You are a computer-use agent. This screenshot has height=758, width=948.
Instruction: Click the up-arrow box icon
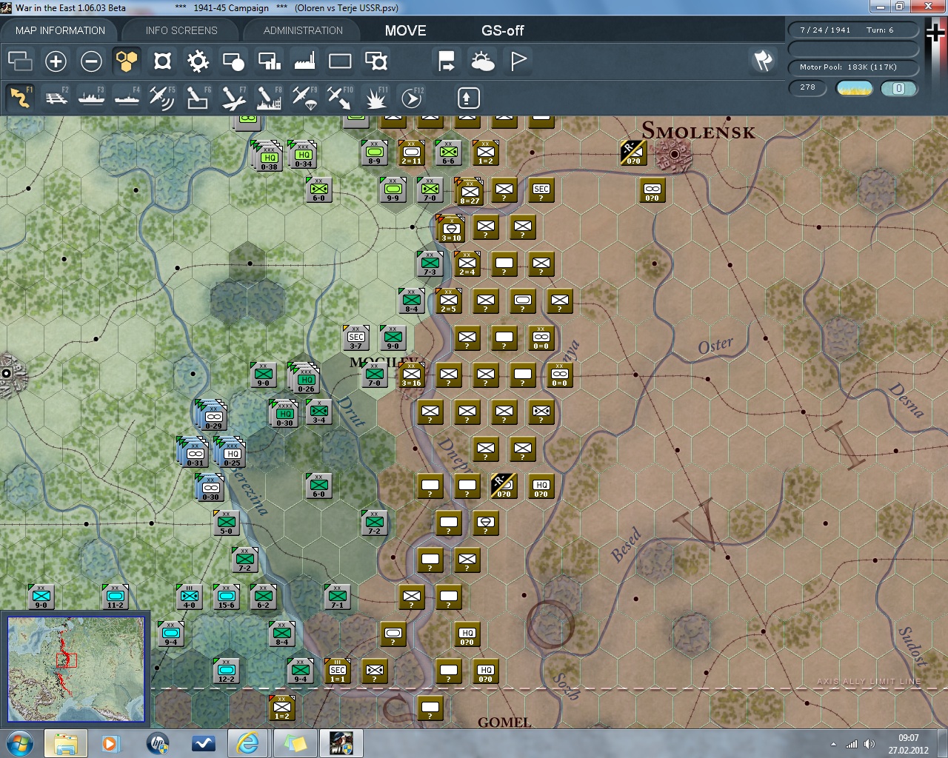[468, 98]
